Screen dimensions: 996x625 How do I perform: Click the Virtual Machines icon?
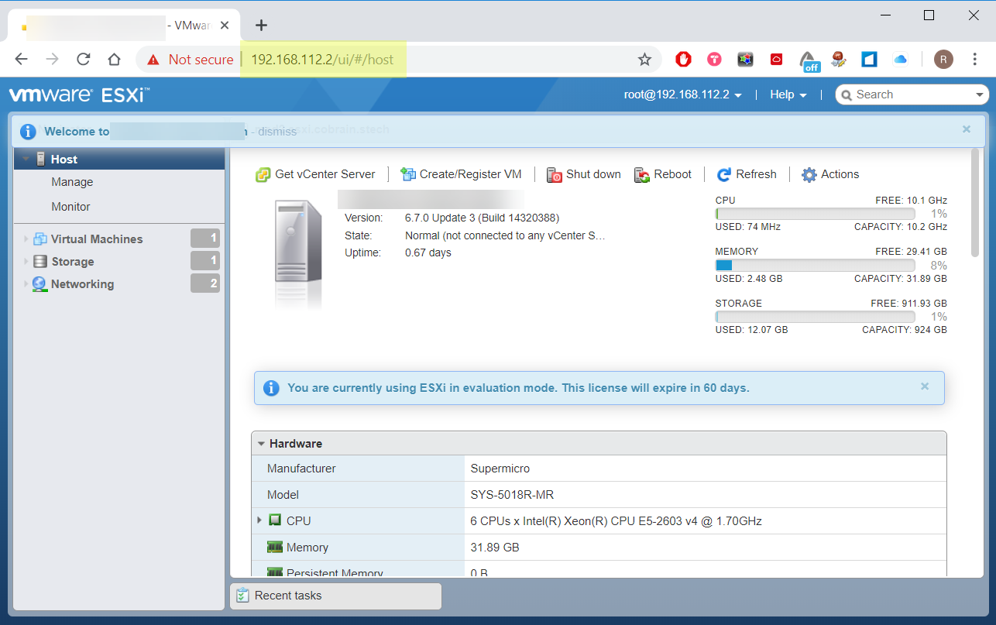[40, 239]
